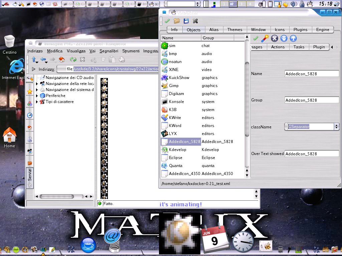Click the blue coffee cup dock icon
342x256 pixels.
(88, 245)
